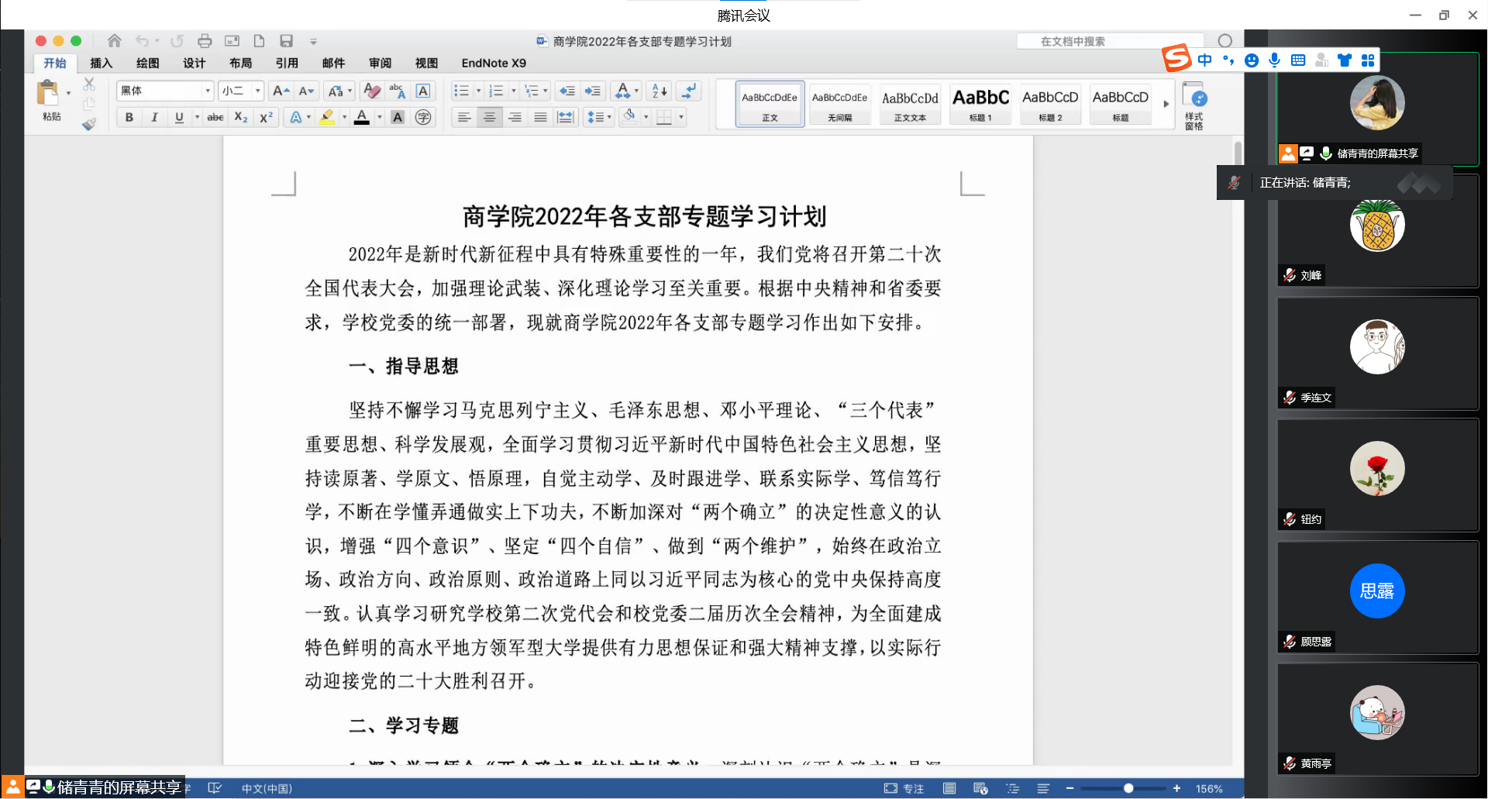Set paragraph to justify alignment

(540, 117)
